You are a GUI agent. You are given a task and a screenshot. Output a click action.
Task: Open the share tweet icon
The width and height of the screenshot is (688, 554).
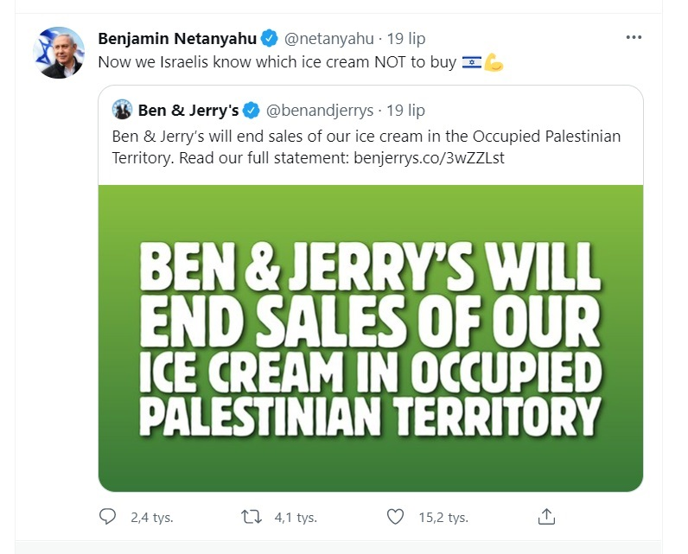click(x=546, y=518)
